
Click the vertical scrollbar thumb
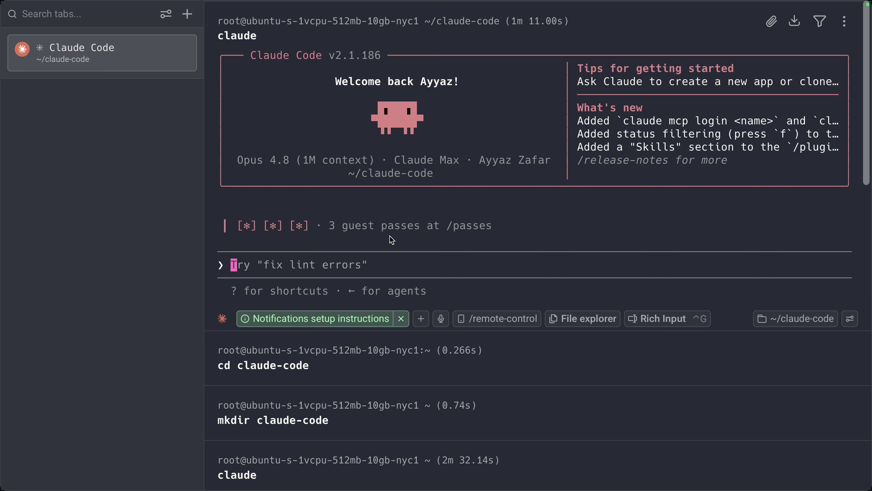pyautogui.click(x=866, y=93)
